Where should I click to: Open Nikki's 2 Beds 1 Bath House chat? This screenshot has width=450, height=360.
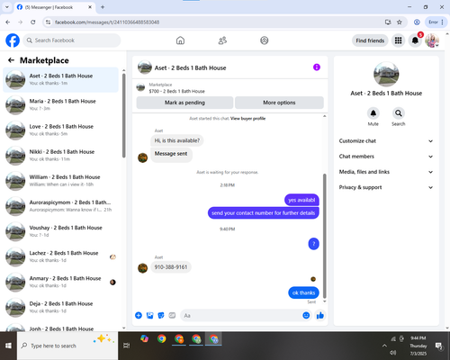coord(61,156)
